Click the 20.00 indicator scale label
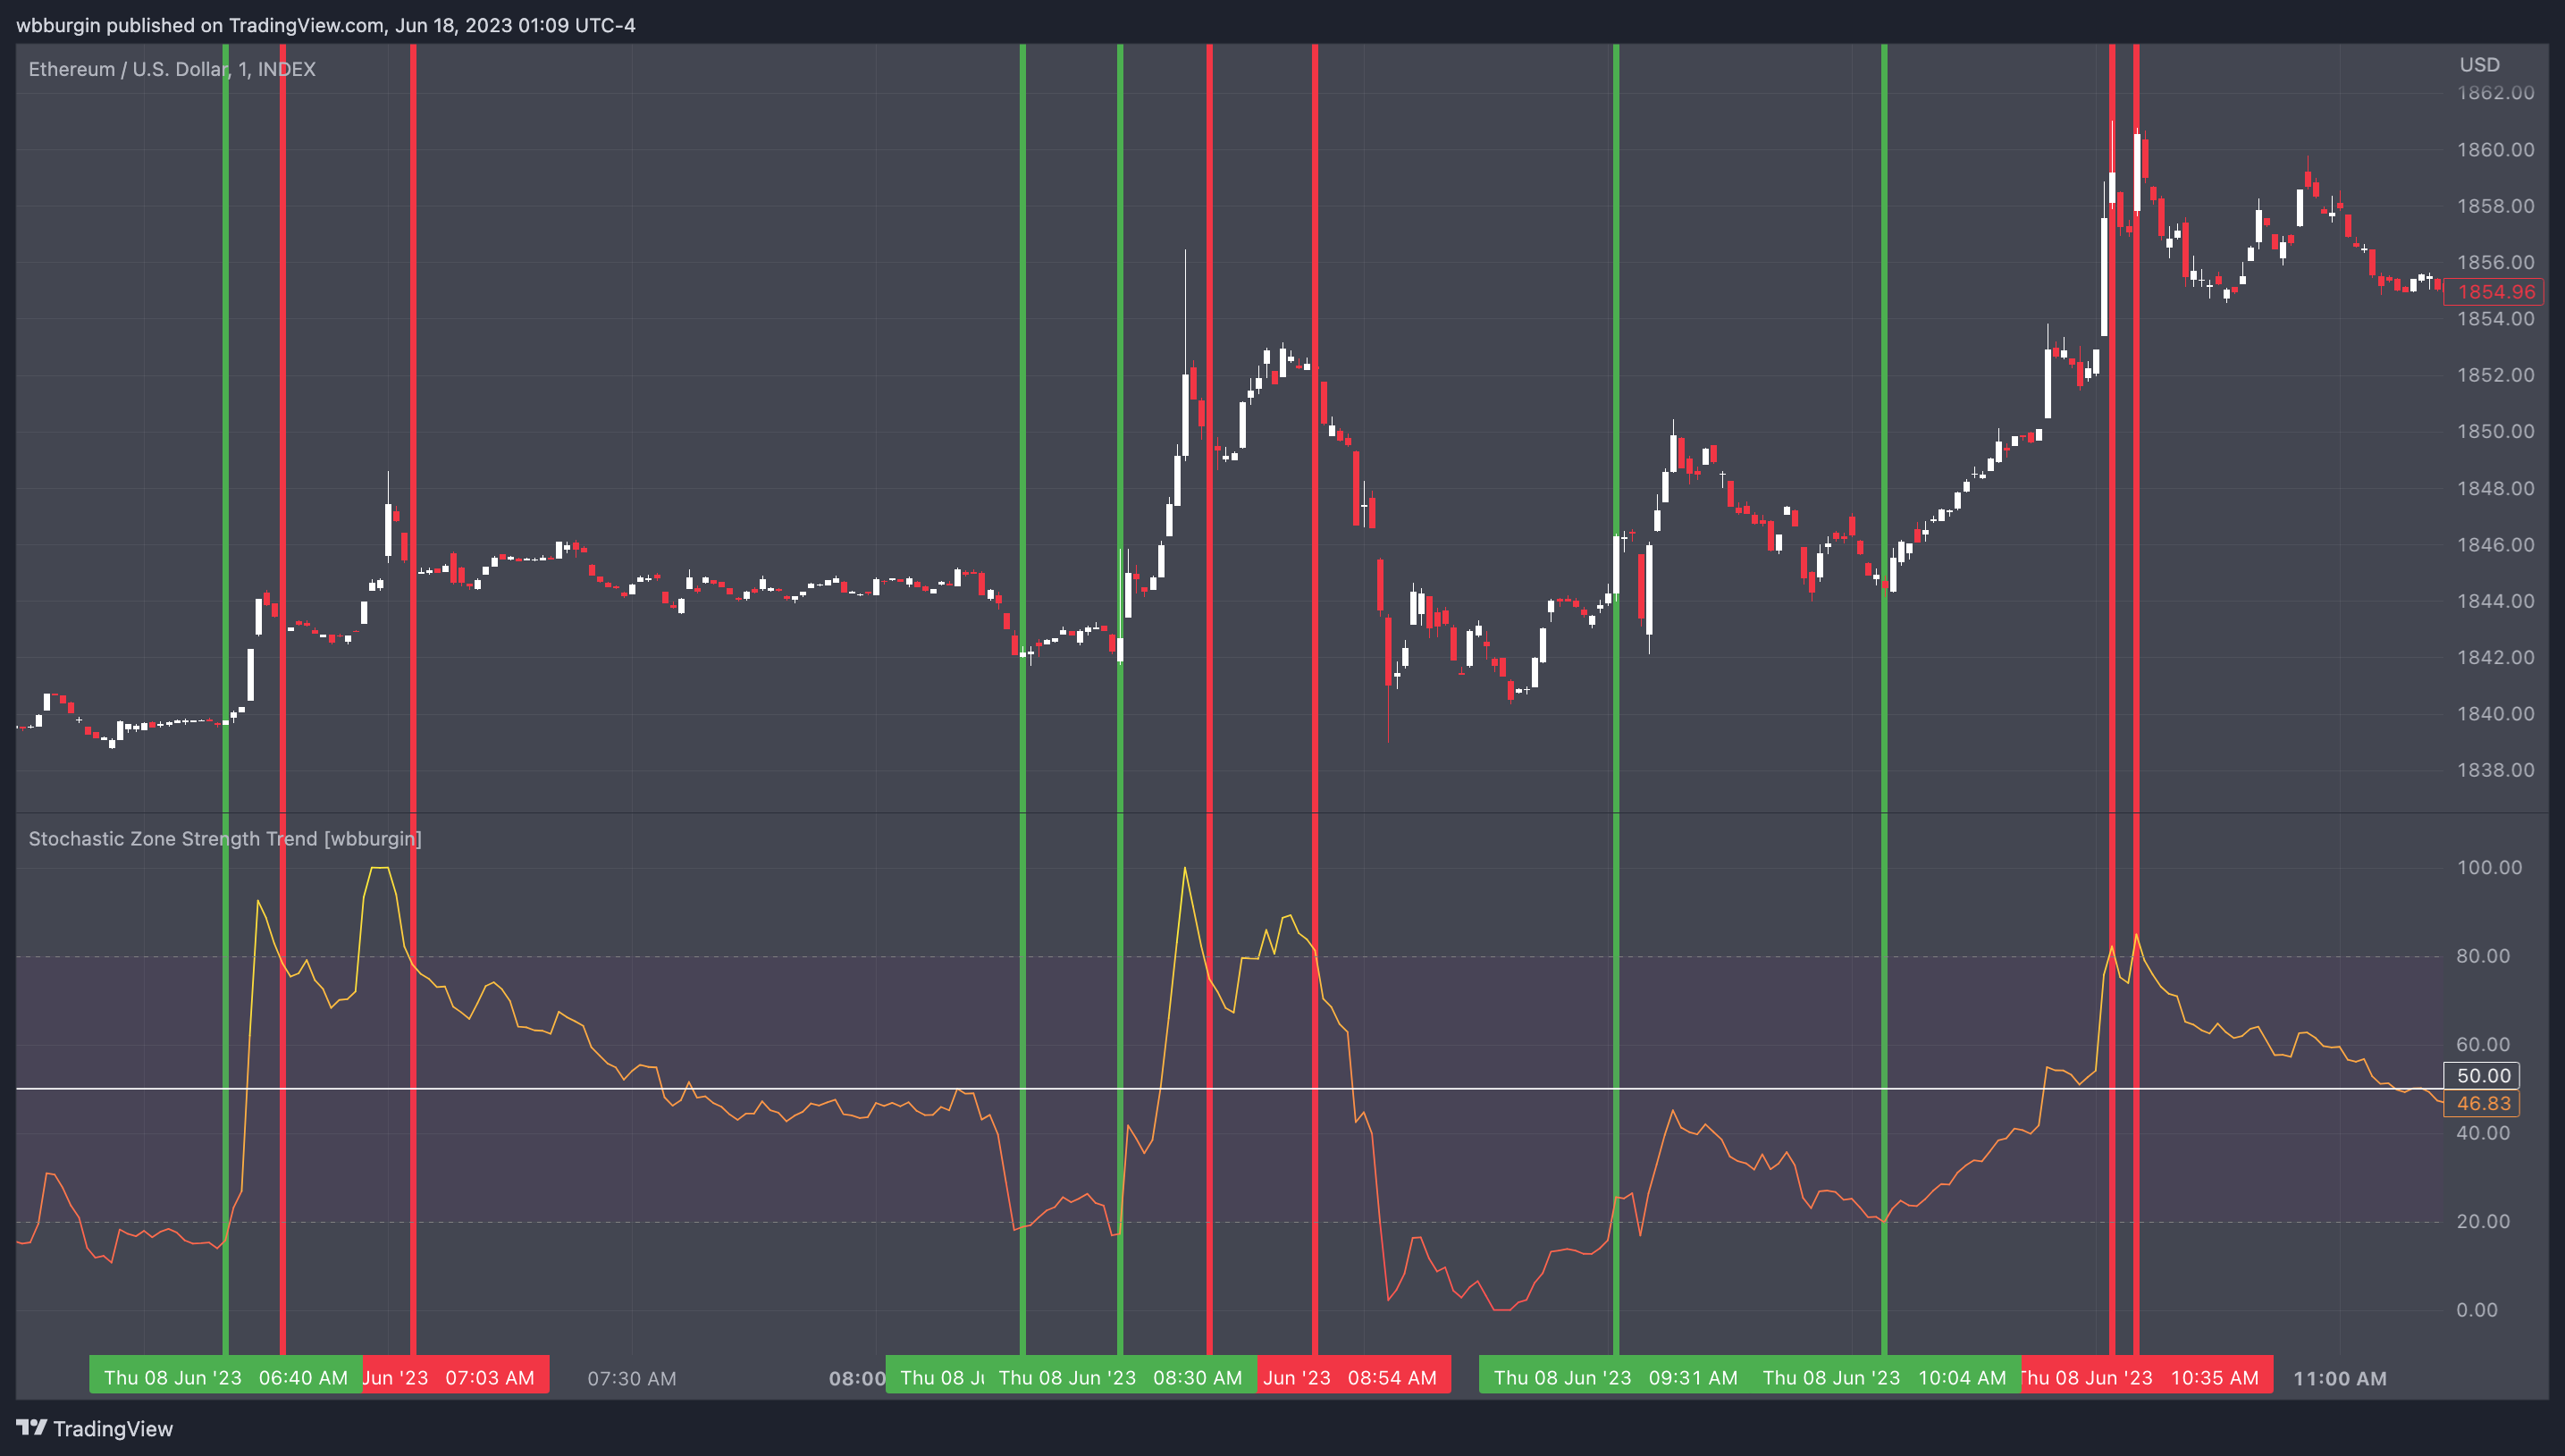 tap(2483, 1221)
